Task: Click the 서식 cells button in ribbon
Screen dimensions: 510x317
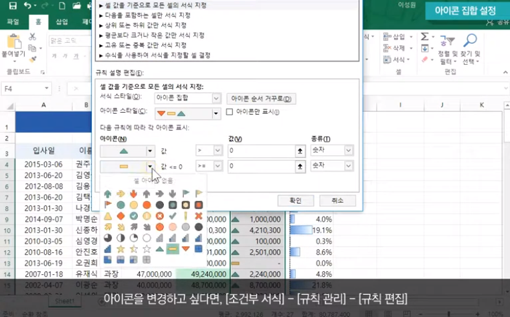Action: pyautogui.click(x=396, y=60)
